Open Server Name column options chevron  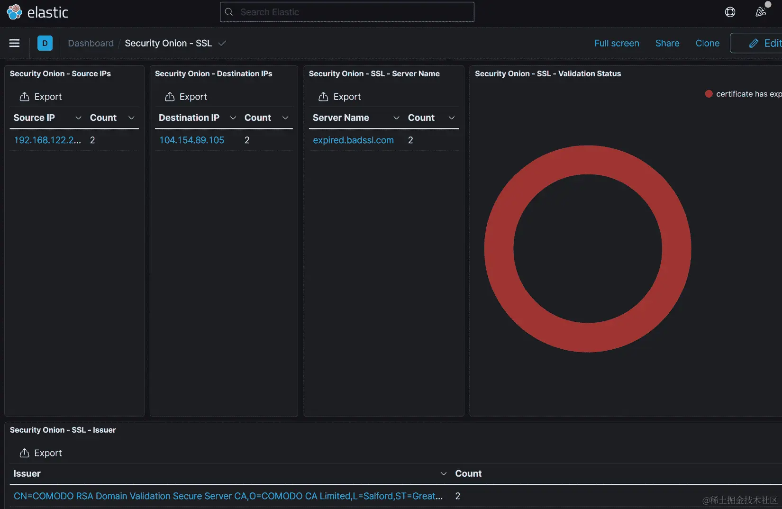396,118
